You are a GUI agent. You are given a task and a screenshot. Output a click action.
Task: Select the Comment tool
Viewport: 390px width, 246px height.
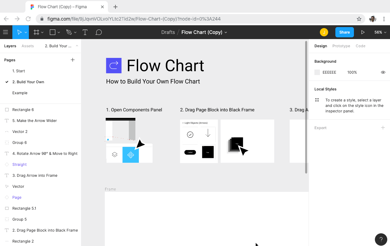click(x=99, y=32)
